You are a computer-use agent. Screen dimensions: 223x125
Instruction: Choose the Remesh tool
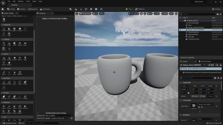coord(9,83)
